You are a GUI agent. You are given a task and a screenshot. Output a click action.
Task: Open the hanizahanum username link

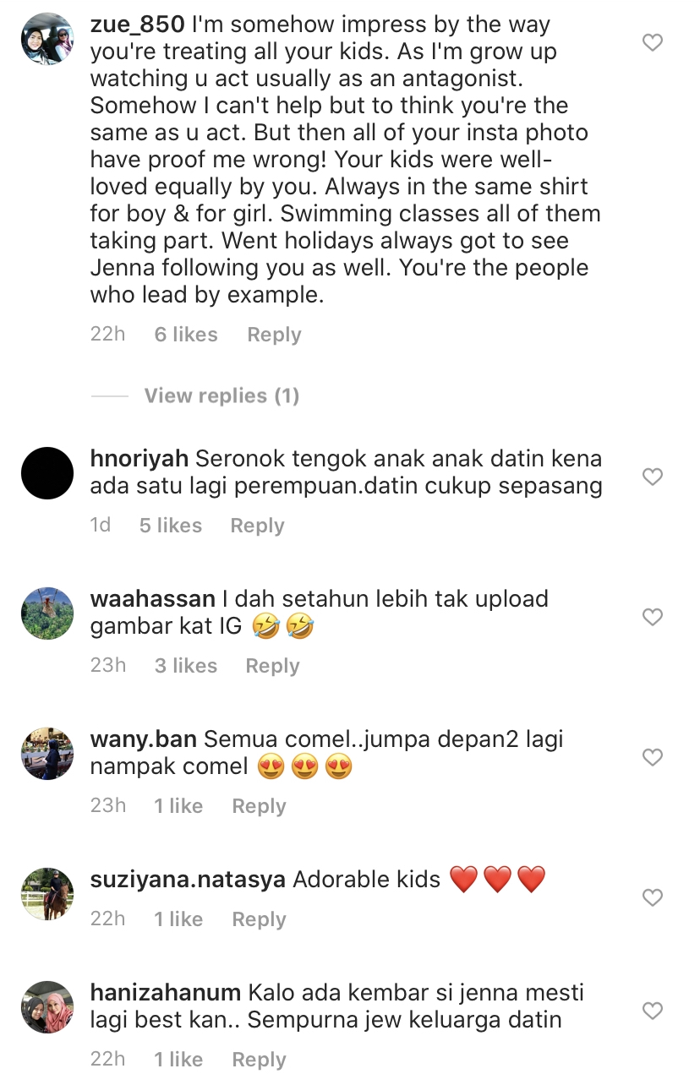(166, 993)
